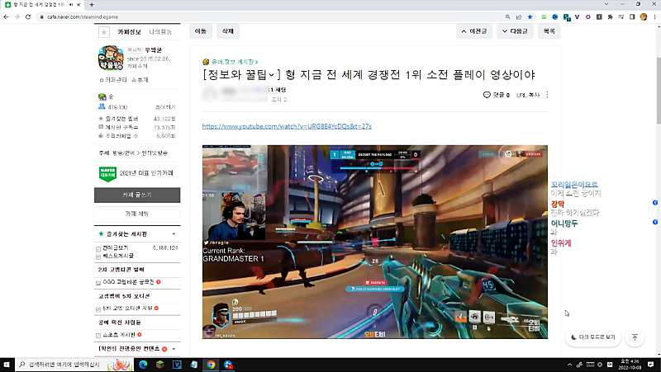The image size is (661, 372).
Task: Click the Windows taskbar search box
Action: point(74,365)
